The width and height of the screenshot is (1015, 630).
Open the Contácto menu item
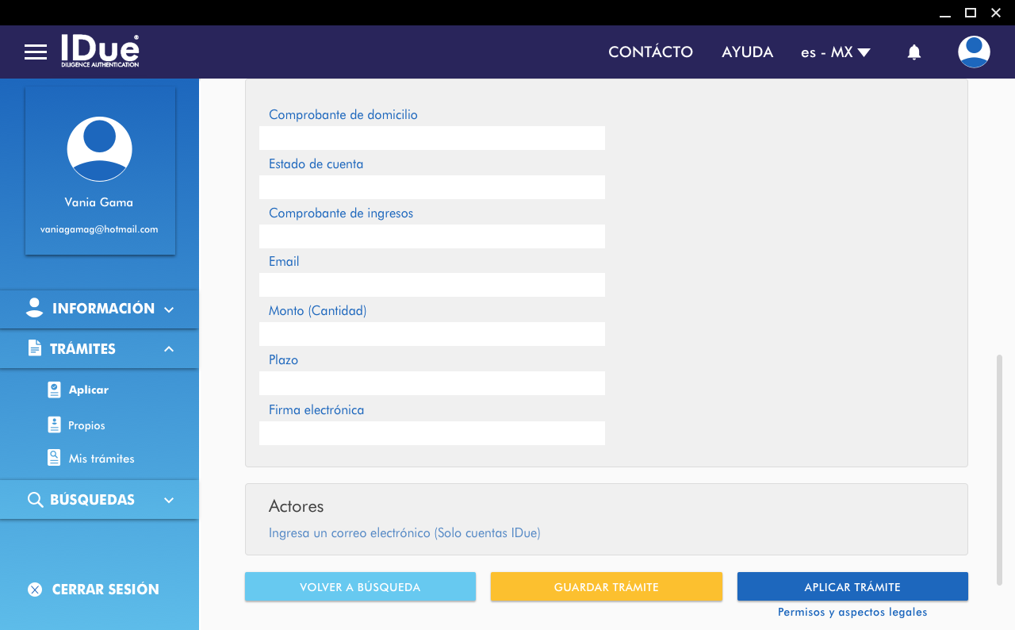coord(650,52)
